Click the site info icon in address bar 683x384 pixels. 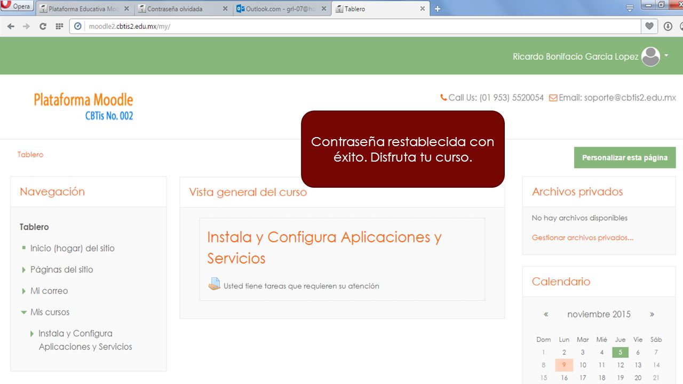(78, 26)
